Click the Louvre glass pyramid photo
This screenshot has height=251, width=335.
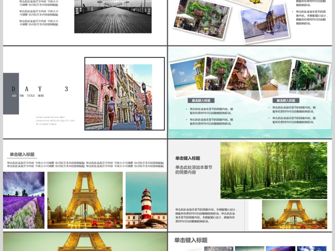pyautogui.click(x=265, y=25)
